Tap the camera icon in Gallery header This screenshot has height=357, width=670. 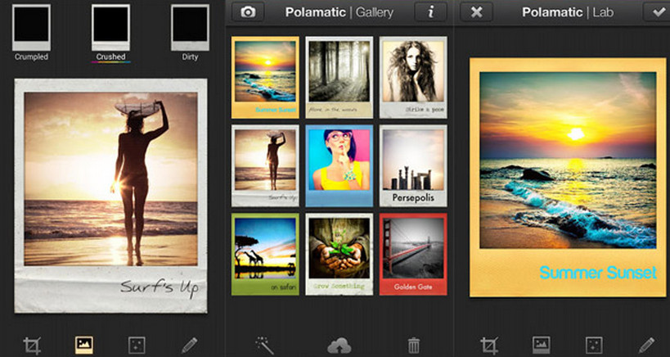click(247, 12)
